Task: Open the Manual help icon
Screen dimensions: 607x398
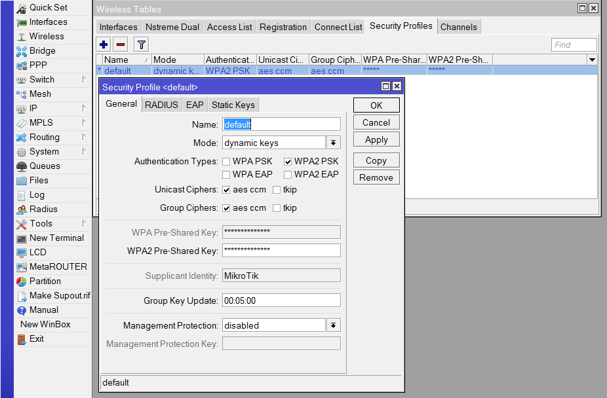Action: [22, 310]
